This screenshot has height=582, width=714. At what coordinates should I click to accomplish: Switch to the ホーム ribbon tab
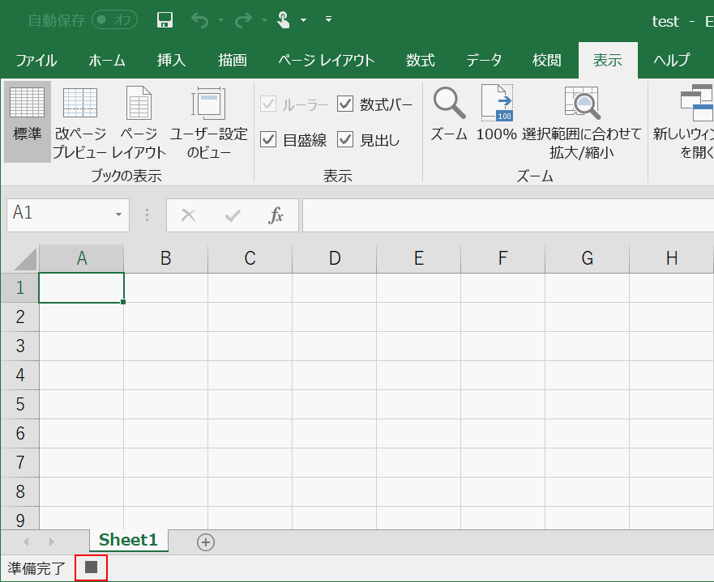(106, 60)
